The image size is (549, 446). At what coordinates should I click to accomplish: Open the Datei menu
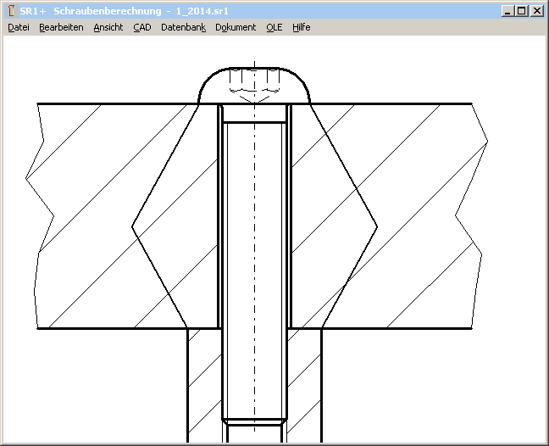[19, 27]
